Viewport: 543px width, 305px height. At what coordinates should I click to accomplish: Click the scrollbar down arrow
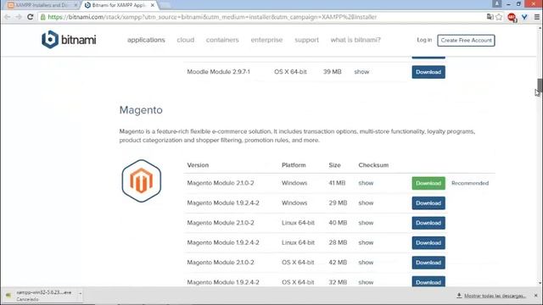coord(540,283)
